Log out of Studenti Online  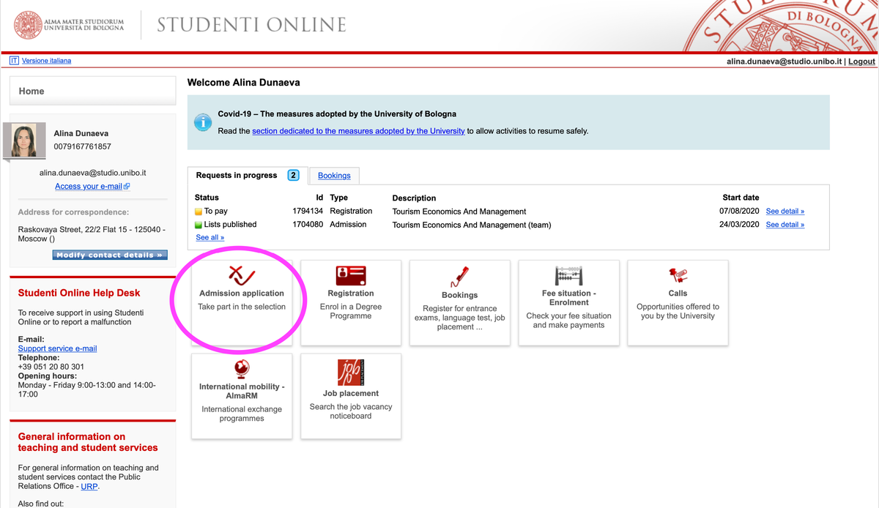pyautogui.click(x=862, y=61)
